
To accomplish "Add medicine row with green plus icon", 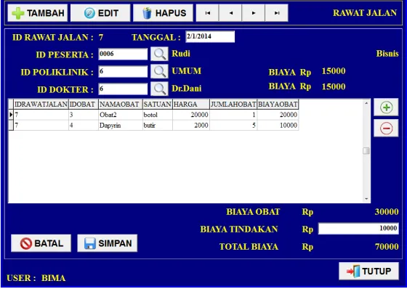I will tap(386, 107).
